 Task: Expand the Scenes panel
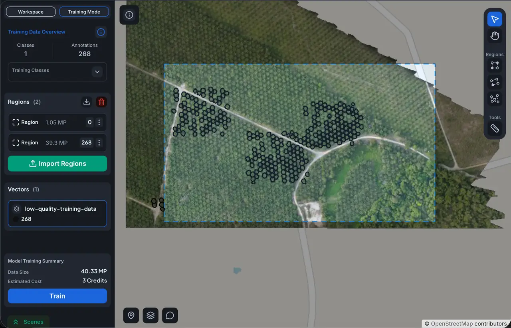[28, 322]
